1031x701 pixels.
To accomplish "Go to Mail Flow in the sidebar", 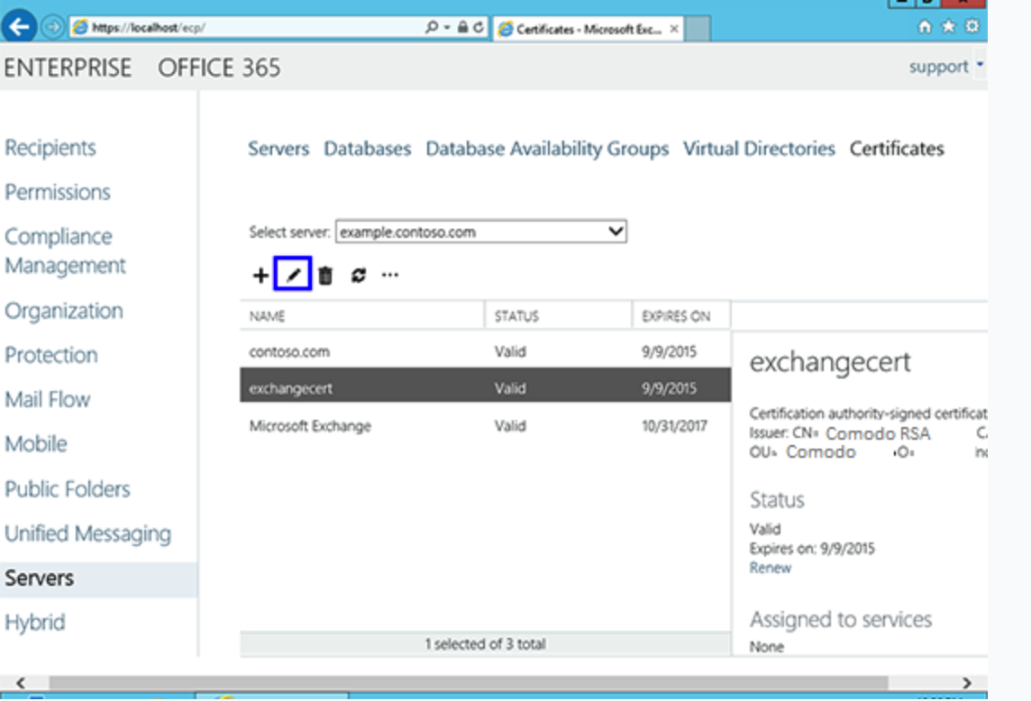I will point(48,399).
